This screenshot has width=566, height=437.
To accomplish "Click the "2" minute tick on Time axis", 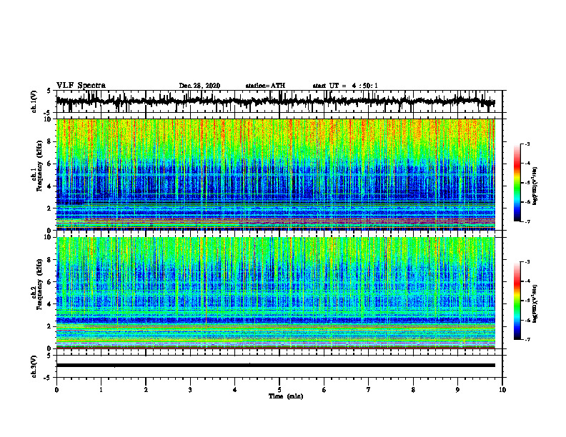I will [146, 390].
